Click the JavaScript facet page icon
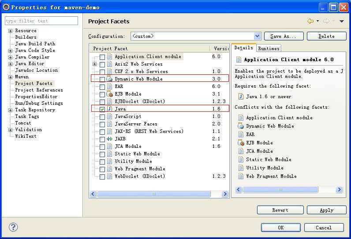This screenshot has width=351, height=239. pos(109,116)
